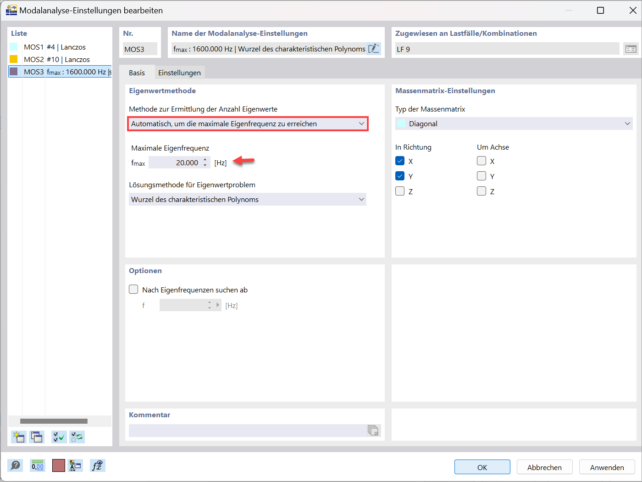642x482 pixels.
Task: Click the reddish-brown color swatch at bottom
Action: click(59, 466)
